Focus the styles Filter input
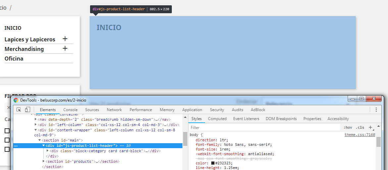This screenshot has width=388, height=170. click(x=265, y=128)
